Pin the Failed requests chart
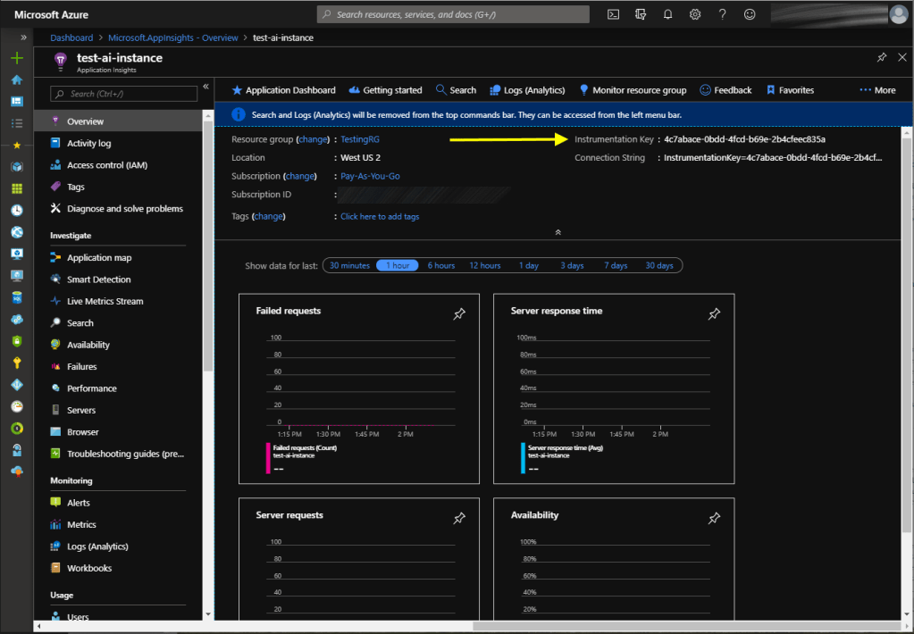Screen dimensions: 914x634 click(x=459, y=313)
